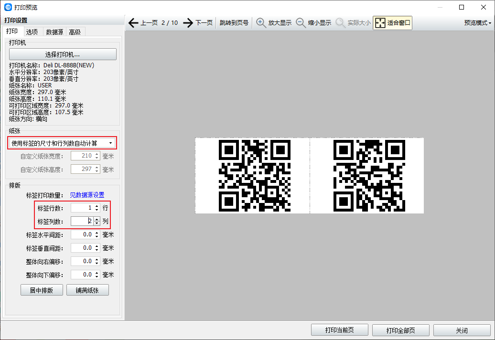Click the 纸张宽度: 297.0 毫米 text
Image resolution: width=495 pixels, height=340 pixels.
coord(38,92)
